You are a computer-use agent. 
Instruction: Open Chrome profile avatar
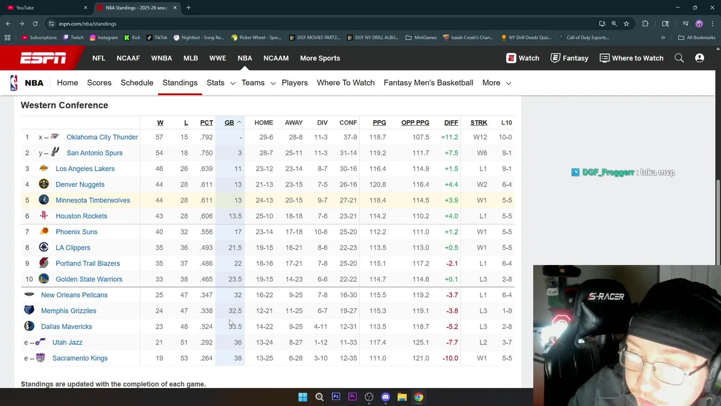pyautogui.click(x=699, y=24)
